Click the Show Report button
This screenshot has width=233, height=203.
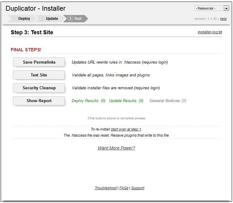39,101
